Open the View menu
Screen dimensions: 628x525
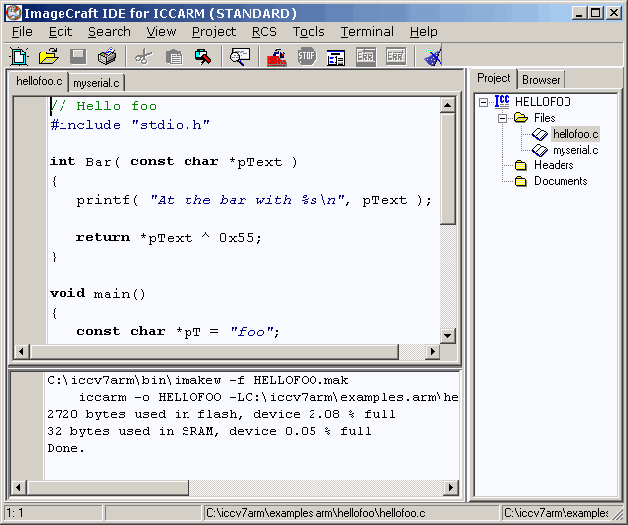point(161,31)
